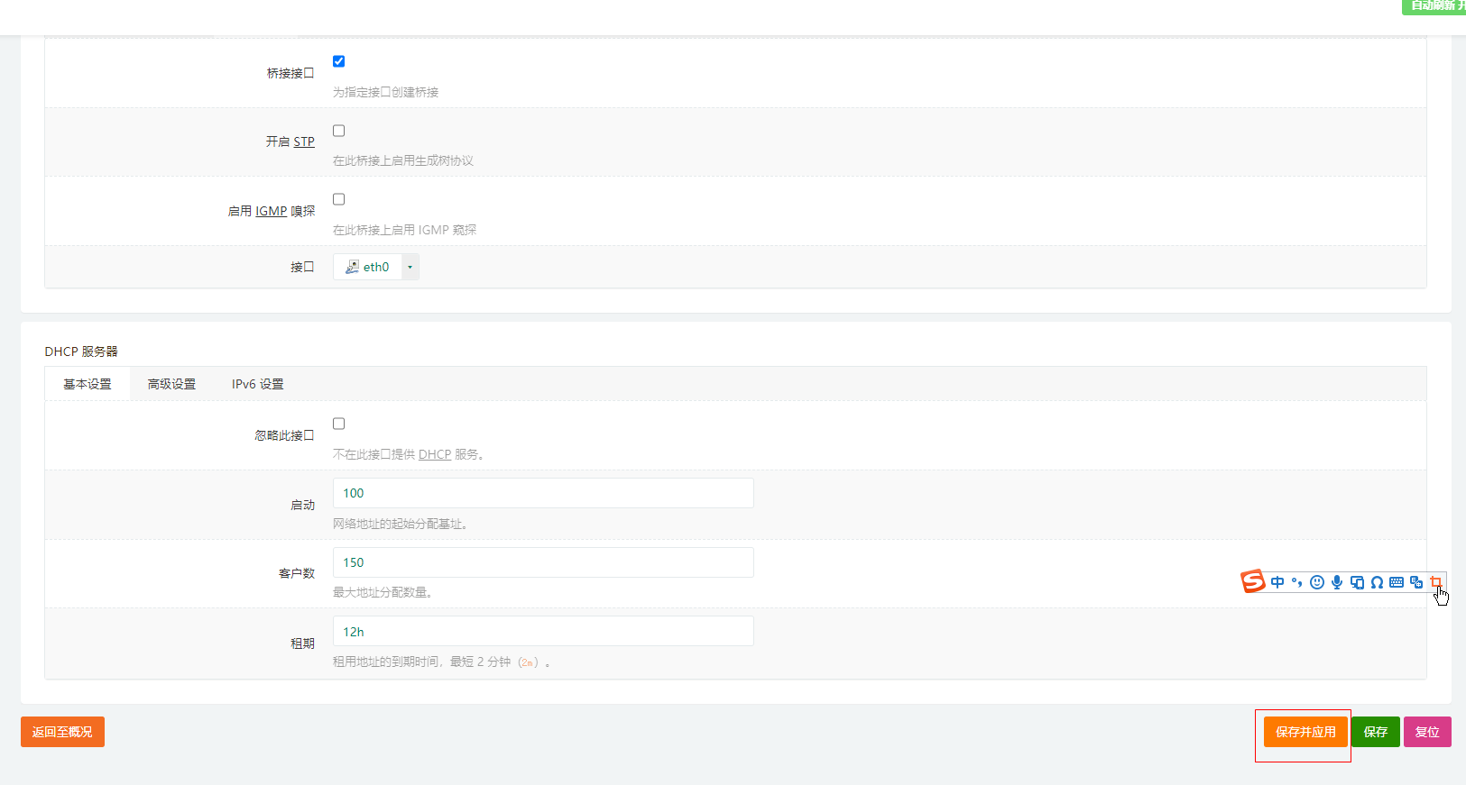Enable the 开启 STP checkbox
The height and width of the screenshot is (785, 1466).
coord(339,131)
